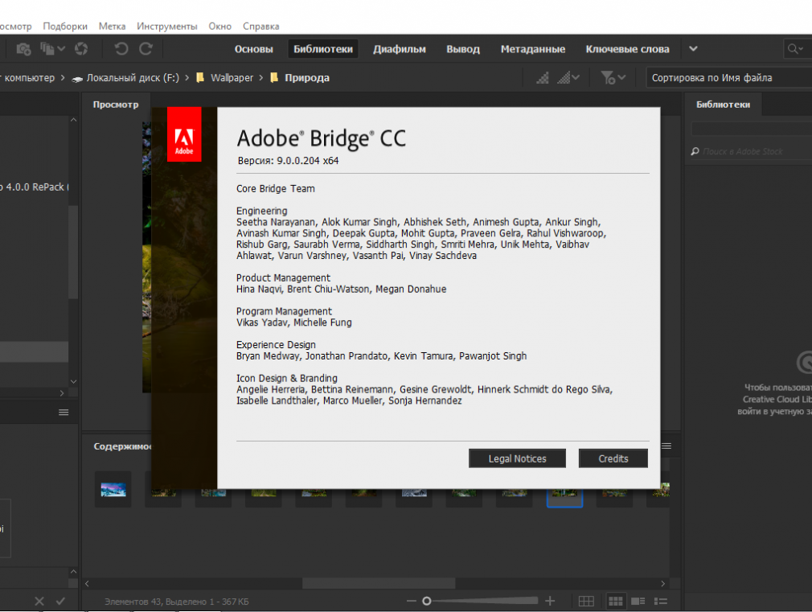The image size is (812, 612).
Task: Click the minus icon to shrink thumbnails
Action: click(x=412, y=601)
